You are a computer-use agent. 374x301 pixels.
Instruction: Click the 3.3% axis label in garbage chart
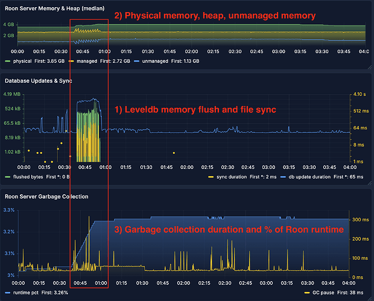point(9,210)
